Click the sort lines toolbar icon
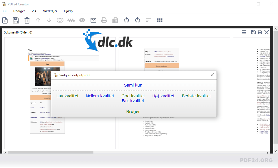The width and height of the screenshot is (278, 168). 148,20
